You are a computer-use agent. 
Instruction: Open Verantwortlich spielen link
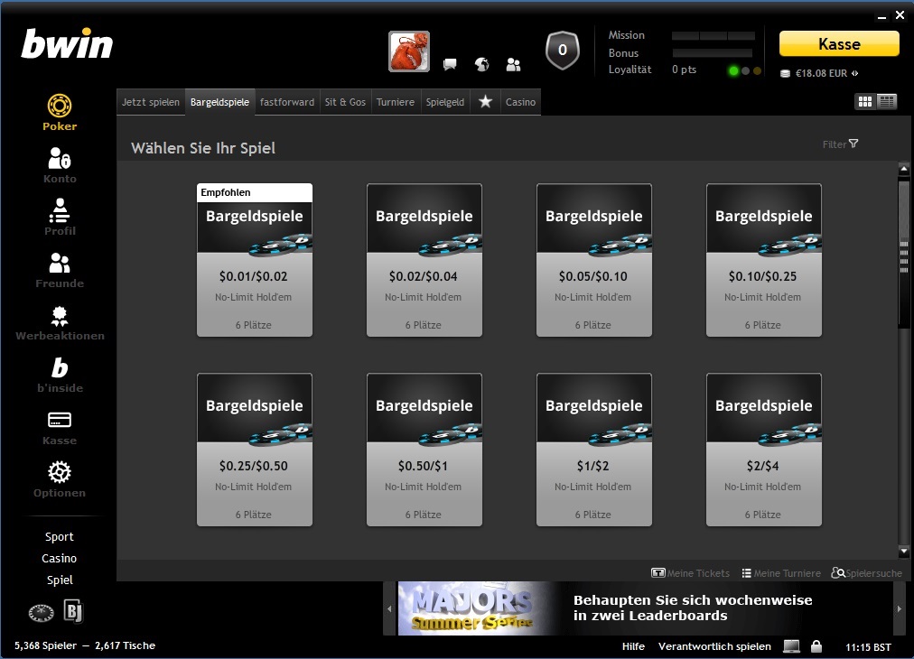click(x=714, y=646)
